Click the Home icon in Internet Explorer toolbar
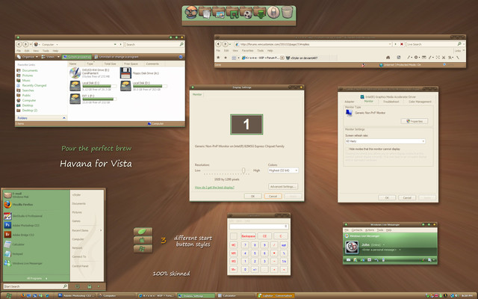 click(x=388, y=58)
